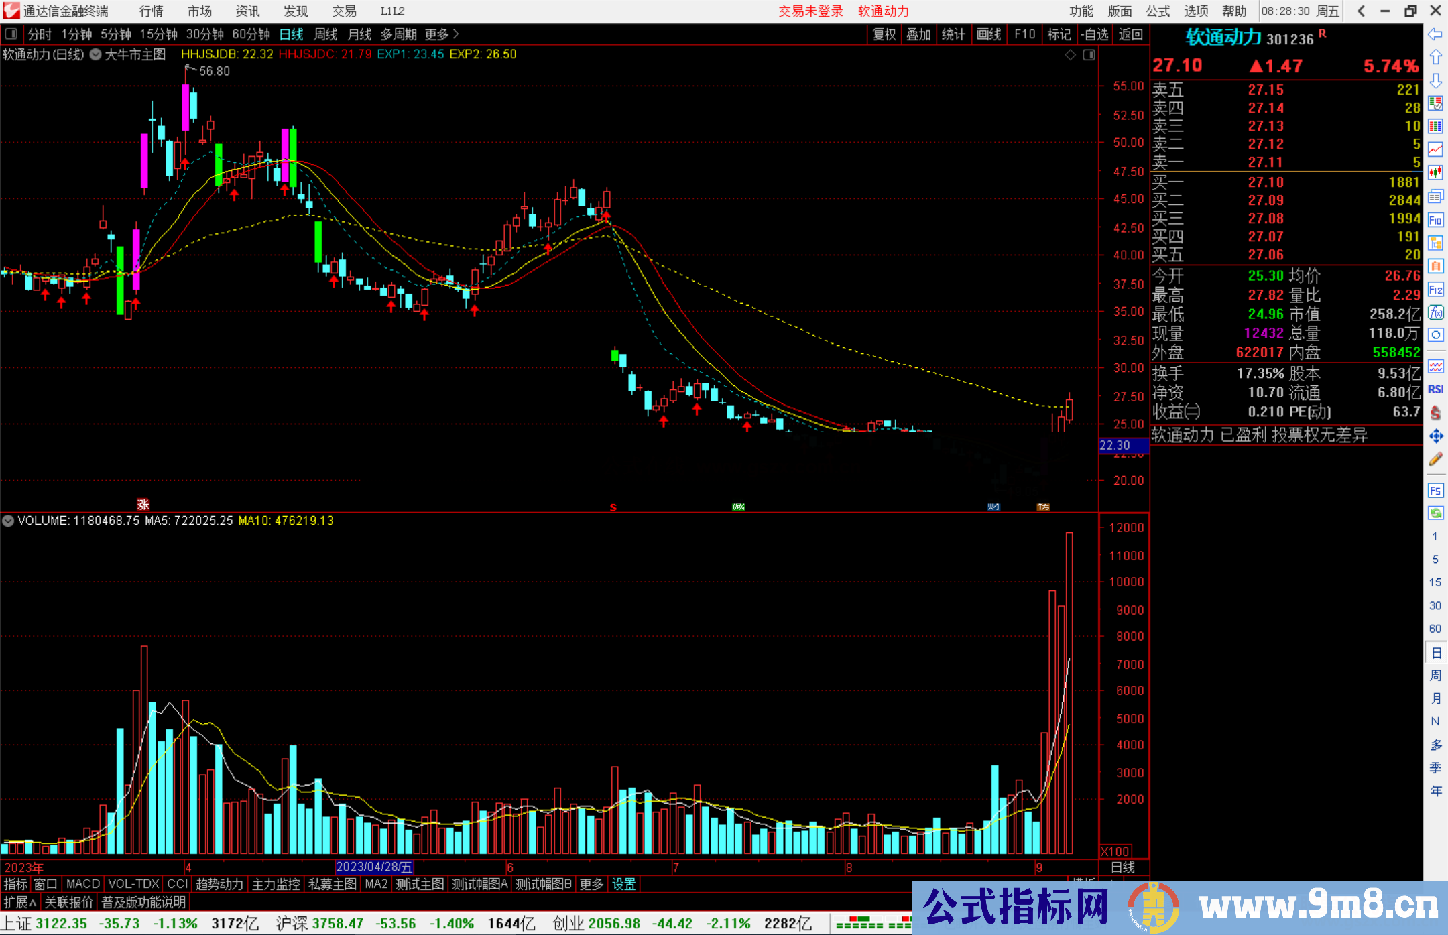Click the 设置 link at bottom
This screenshot has height=935, width=1448.
[x=623, y=885]
